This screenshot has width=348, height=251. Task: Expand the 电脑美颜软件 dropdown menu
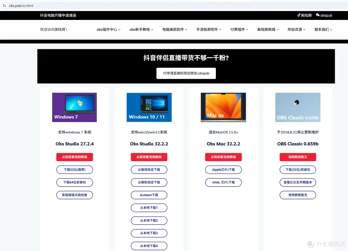pos(175,30)
